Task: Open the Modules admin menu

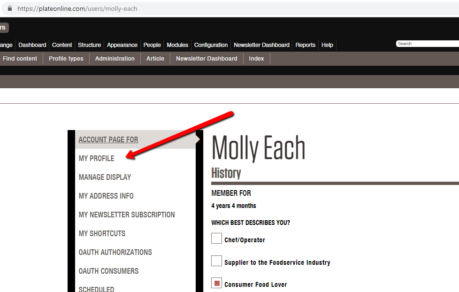Action: click(x=177, y=45)
